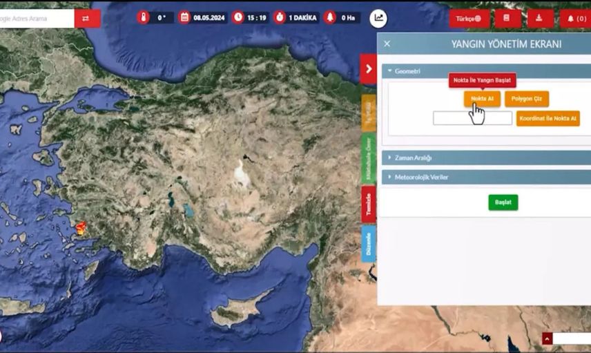Click the 0 ° temperature value
The width and height of the screenshot is (591, 353).
[x=162, y=18]
